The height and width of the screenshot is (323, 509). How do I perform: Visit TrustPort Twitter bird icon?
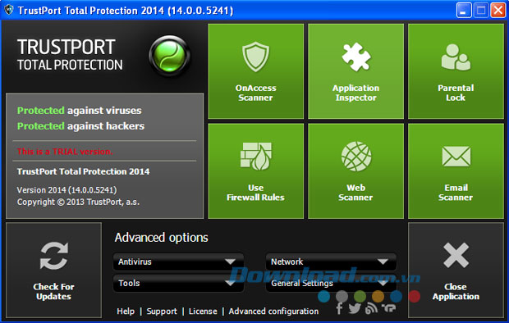point(355,308)
